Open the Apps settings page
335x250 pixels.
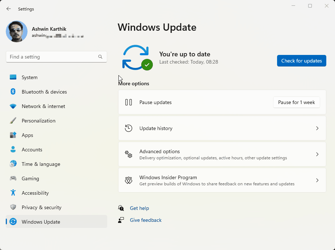pos(56,135)
